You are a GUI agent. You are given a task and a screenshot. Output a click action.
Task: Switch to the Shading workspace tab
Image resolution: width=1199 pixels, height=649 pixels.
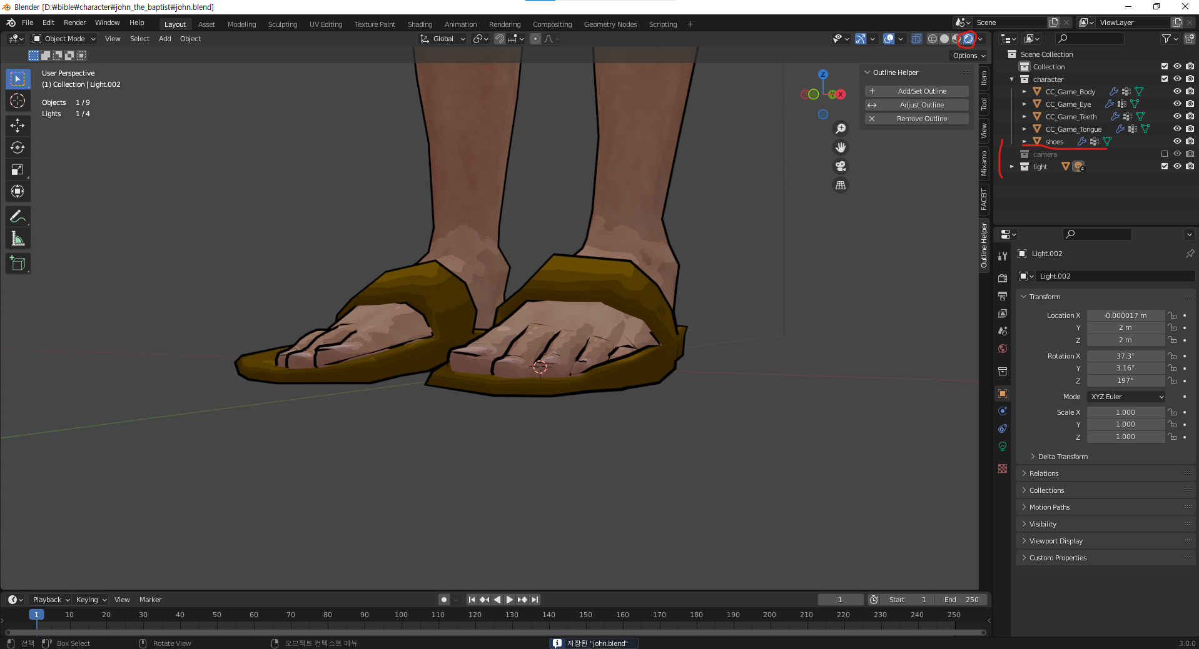pyautogui.click(x=420, y=24)
